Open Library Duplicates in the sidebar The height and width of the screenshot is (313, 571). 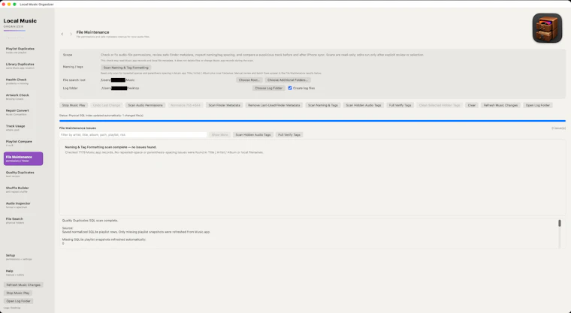pos(23,66)
